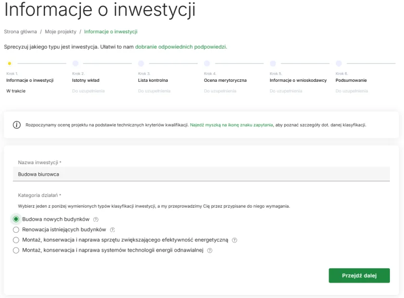Screen dimensions: 404x298
Task: Open step 5 Informacje o wnioskodawcy
Action: (298, 80)
